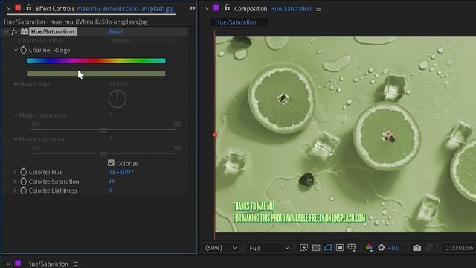
Task: Expand the Colorize Saturation property
Action: pos(15,182)
